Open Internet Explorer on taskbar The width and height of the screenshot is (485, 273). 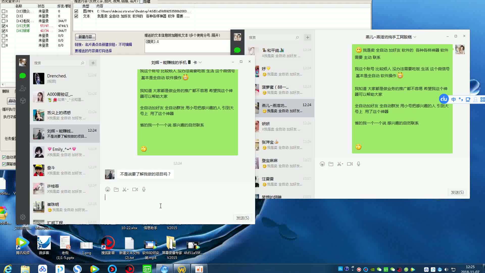coord(8,269)
